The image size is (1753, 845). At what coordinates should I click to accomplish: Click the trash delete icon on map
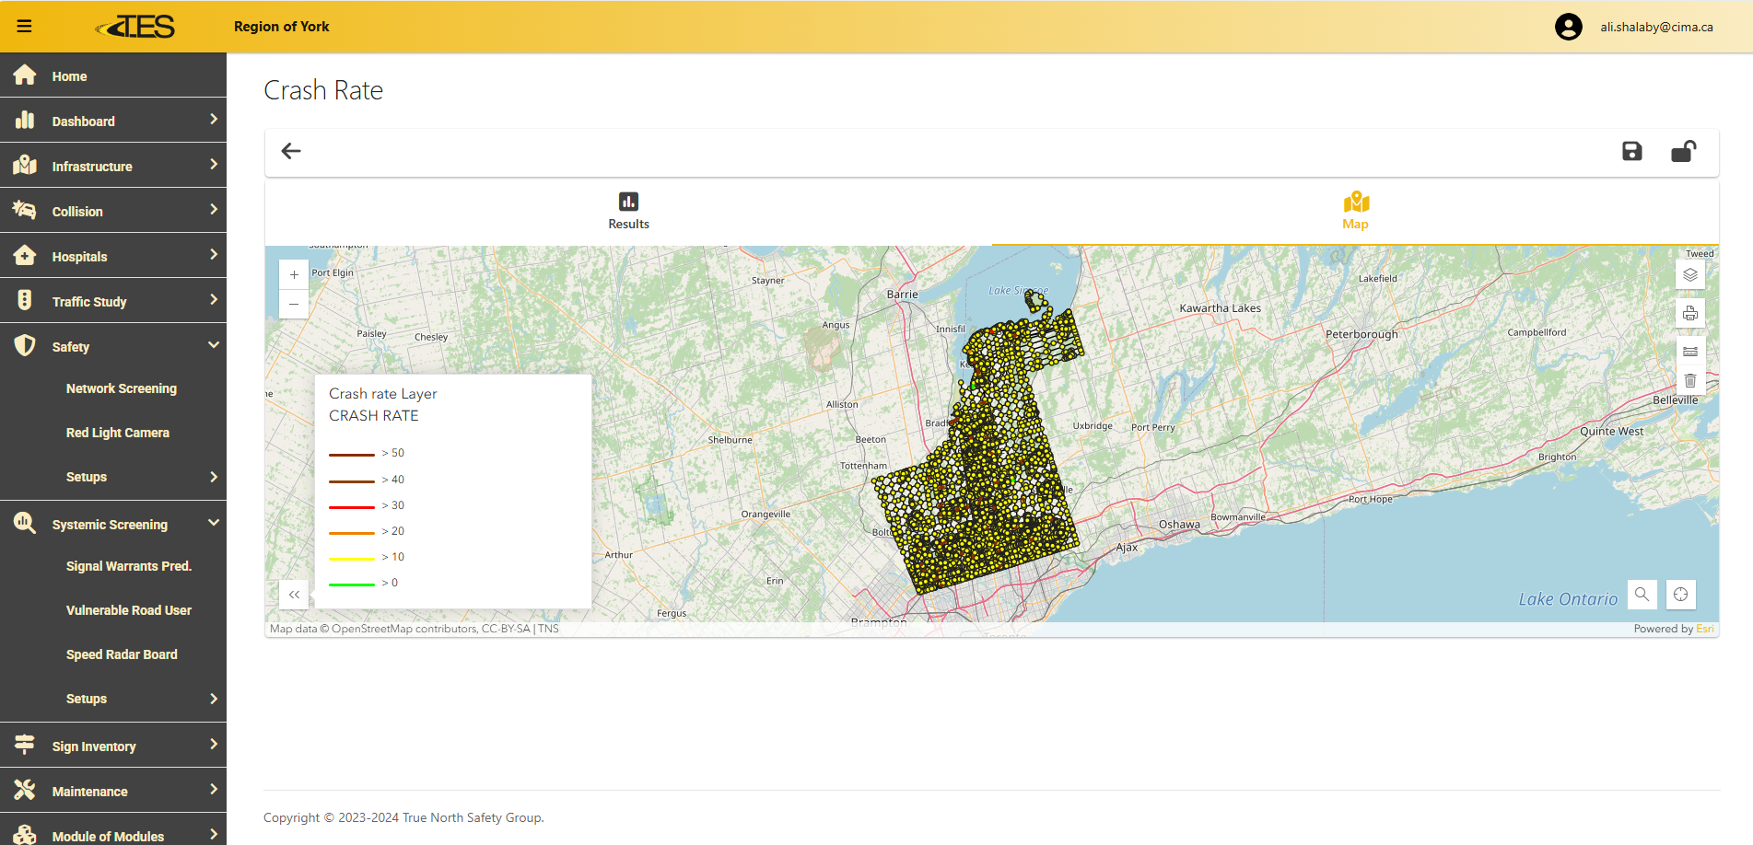[x=1689, y=381]
